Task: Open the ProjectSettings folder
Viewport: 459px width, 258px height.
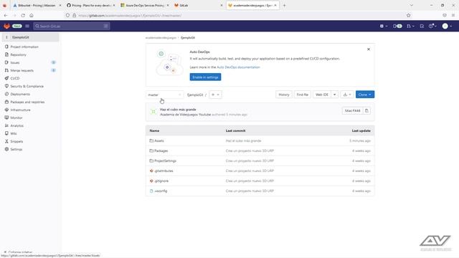Action: [165, 161]
